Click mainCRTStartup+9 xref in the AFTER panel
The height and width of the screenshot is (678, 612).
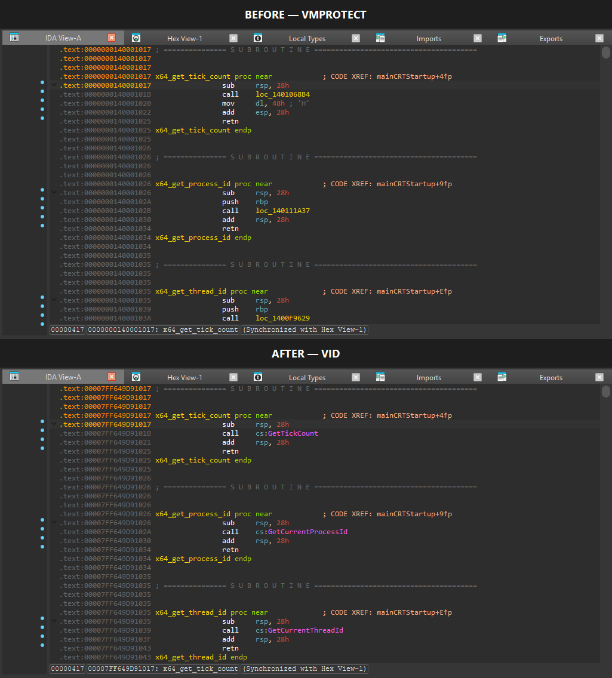(x=414, y=514)
